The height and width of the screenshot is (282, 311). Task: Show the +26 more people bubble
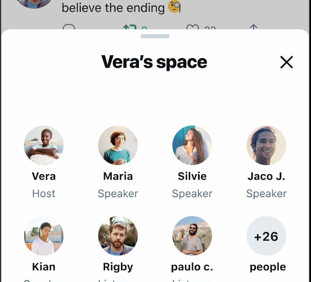pos(266,236)
